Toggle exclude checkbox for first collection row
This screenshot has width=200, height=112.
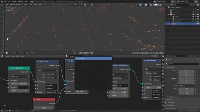point(193,10)
